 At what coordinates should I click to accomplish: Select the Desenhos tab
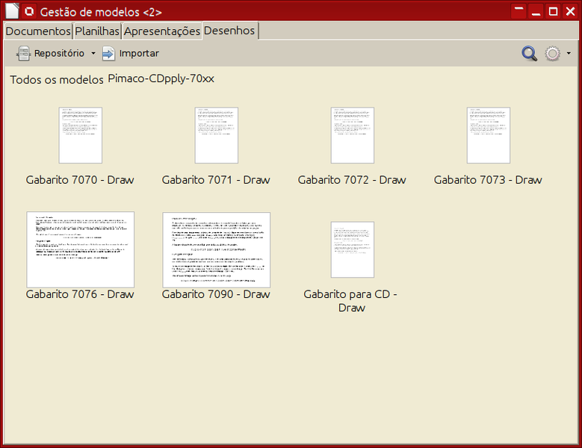tap(229, 31)
